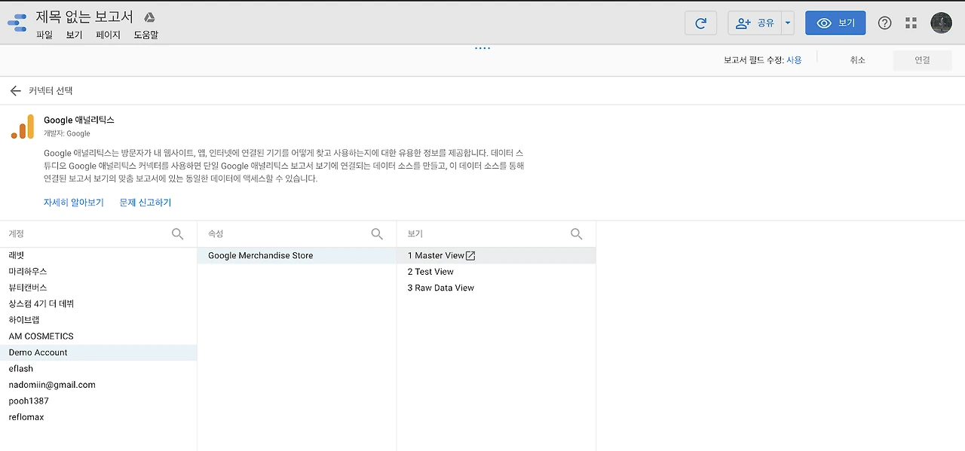The width and height of the screenshot is (965, 451).
Task: Click the report title 제목 없는 보고서
Action: point(84,17)
